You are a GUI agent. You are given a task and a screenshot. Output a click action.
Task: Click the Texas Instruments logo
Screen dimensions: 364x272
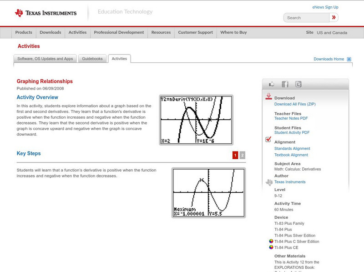[45, 13]
